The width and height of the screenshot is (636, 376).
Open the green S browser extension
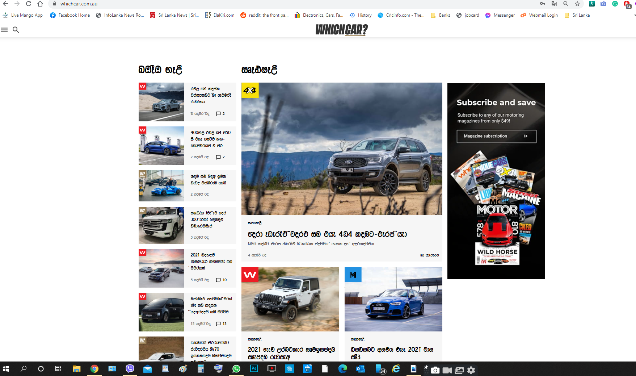592,4
